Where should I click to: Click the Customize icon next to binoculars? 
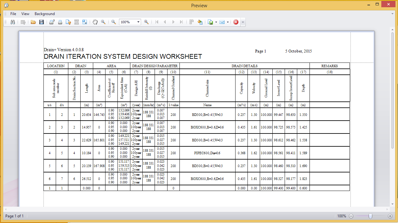pos(23,22)
